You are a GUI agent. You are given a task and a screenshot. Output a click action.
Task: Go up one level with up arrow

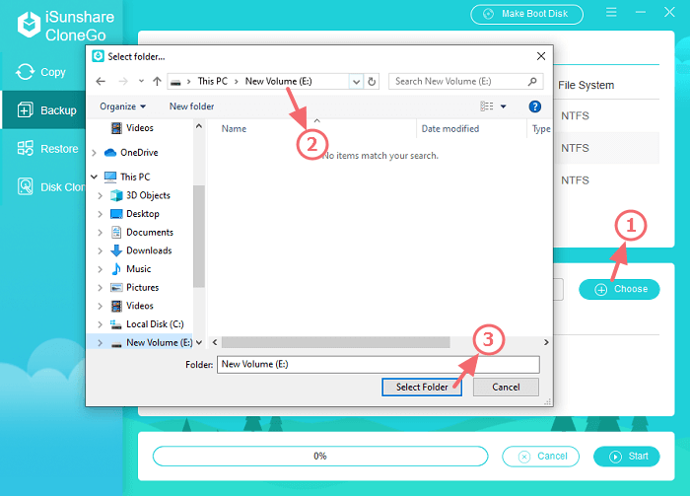pos(157,82)
